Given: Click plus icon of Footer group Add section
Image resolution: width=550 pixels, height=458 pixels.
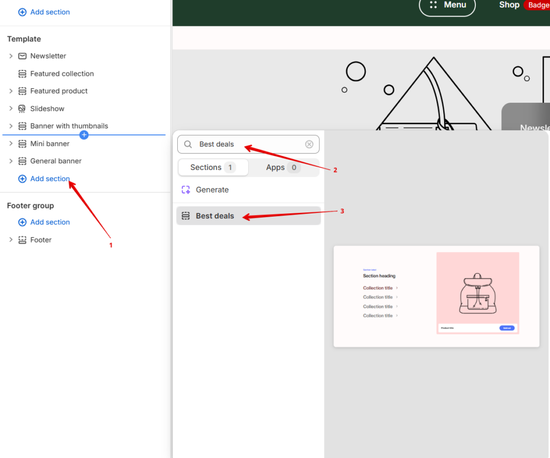Looking at the screenshot, I should click(x=22, y=222).
